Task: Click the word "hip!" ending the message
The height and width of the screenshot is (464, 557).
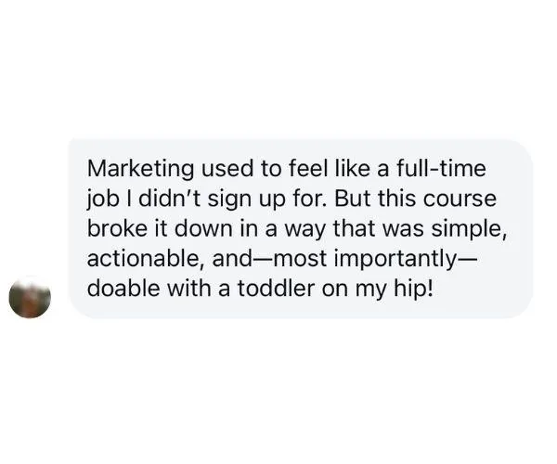Action: coord(413,290)
